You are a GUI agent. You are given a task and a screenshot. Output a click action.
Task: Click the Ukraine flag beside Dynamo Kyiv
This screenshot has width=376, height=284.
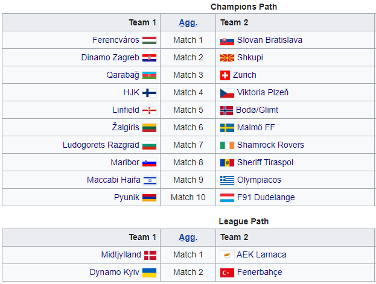click(149, 273)
